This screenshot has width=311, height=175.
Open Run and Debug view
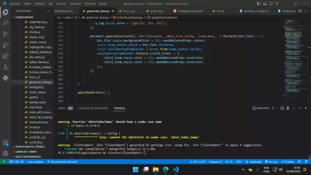(x=5, y=45)
